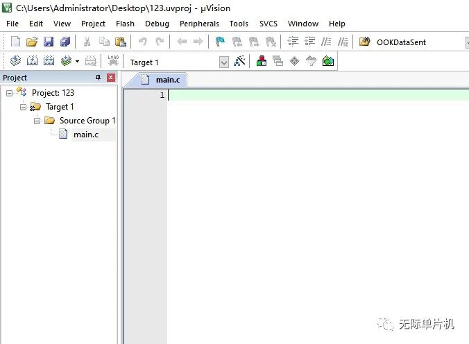The image size is (469, 344).
Task: Save all files using stacked floppy icon
Action: (65, 42)
